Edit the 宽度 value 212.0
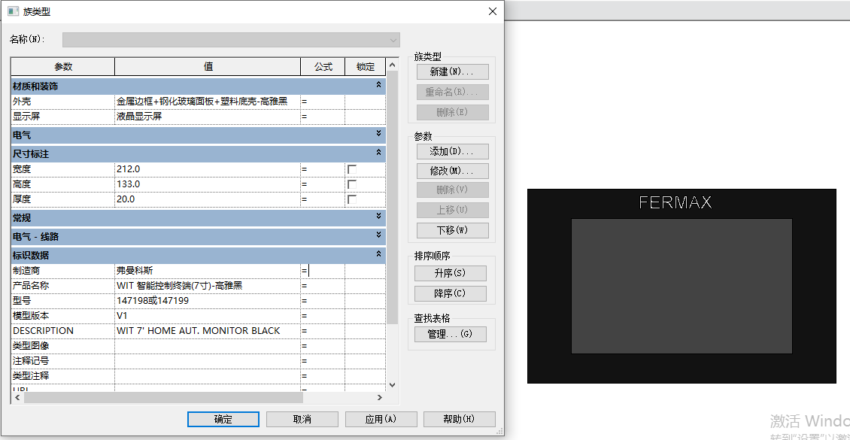Image resolution: width=850 pixels, height=440 pixels. tap(208, 169)
